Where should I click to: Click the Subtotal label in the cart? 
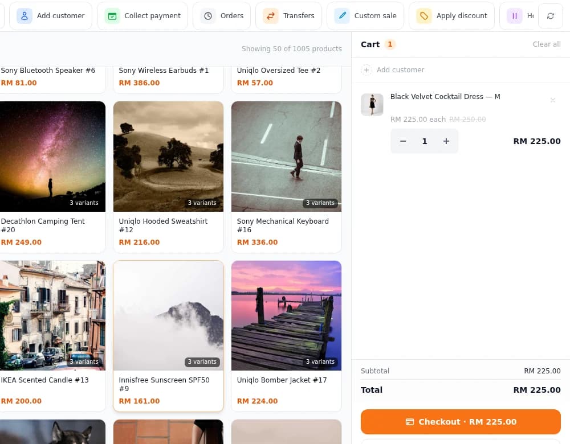(x=375, y=371)
